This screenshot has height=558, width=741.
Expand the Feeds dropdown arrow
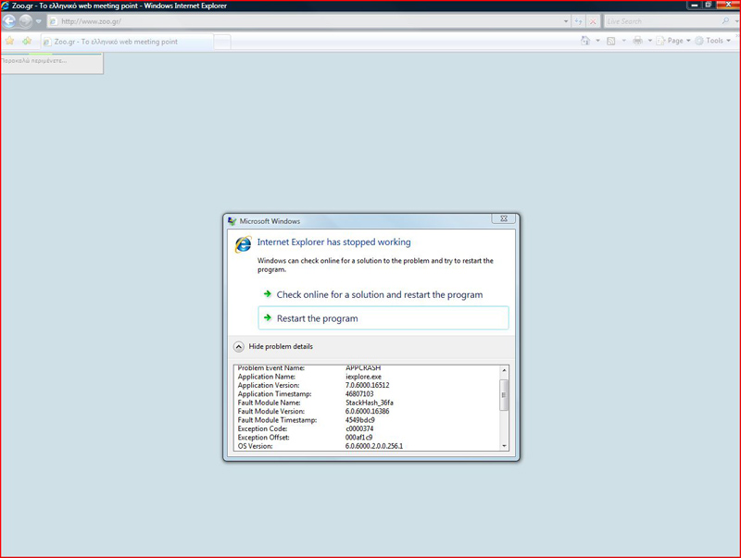click(623, 41)
